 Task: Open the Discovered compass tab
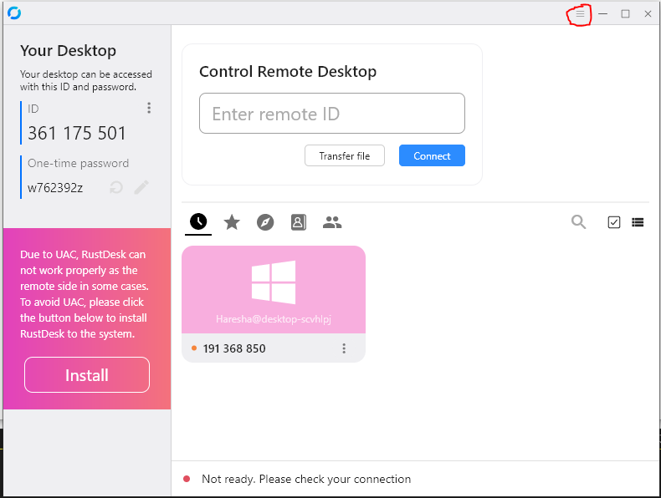coord(265,222)
